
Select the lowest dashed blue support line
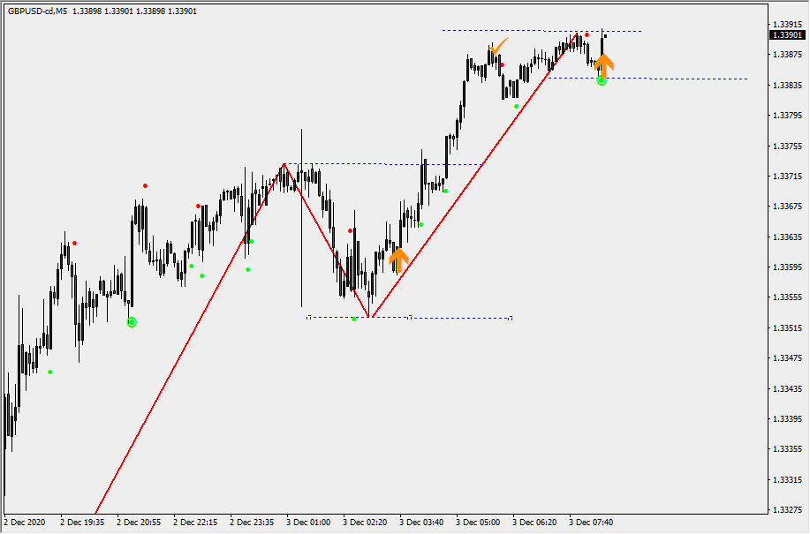(459, 318)
